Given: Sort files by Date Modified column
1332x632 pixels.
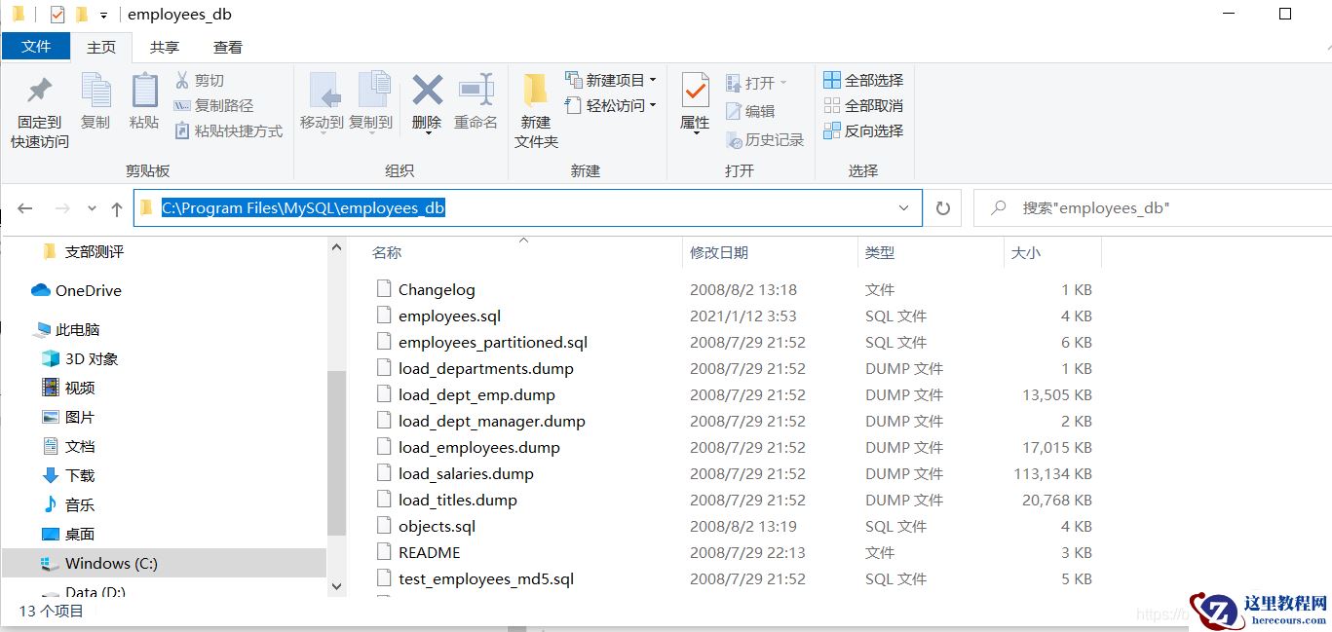Looking at the screenshot, I should [x=719, y=252].
